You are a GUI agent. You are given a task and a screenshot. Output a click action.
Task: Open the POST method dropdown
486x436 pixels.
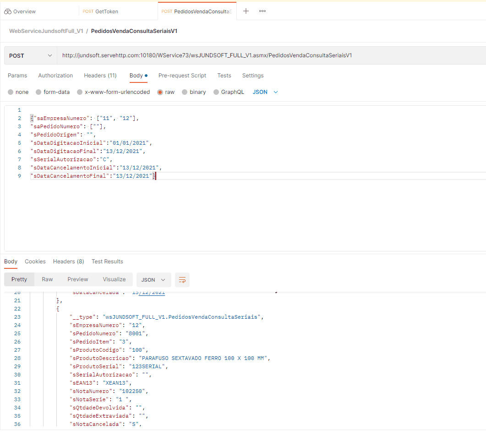pos(30,55)
